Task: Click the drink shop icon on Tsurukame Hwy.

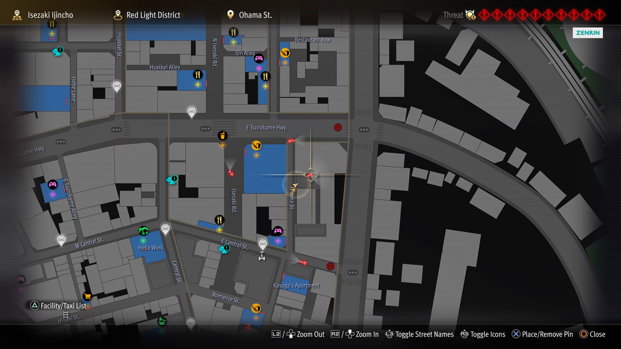Action: tap(222, 135)
